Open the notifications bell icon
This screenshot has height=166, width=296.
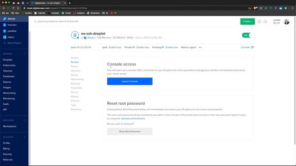tap(265, 22)
